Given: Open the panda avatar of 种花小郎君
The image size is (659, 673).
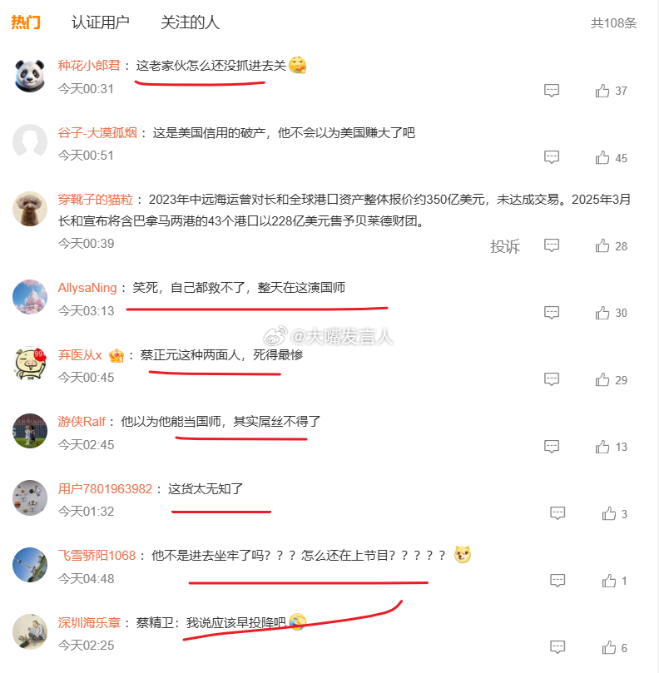Looking at the screenshot, I should (x=30, y=76).
